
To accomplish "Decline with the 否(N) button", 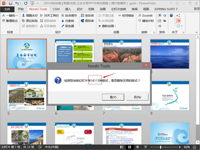I will pyautogui.click(x=137, y=97).
